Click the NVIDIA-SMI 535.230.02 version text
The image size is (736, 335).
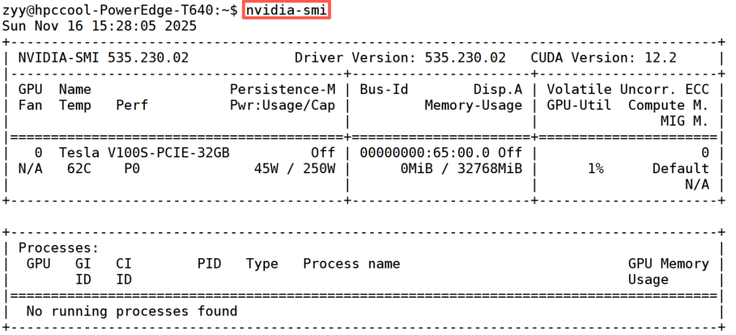point(103,58)
